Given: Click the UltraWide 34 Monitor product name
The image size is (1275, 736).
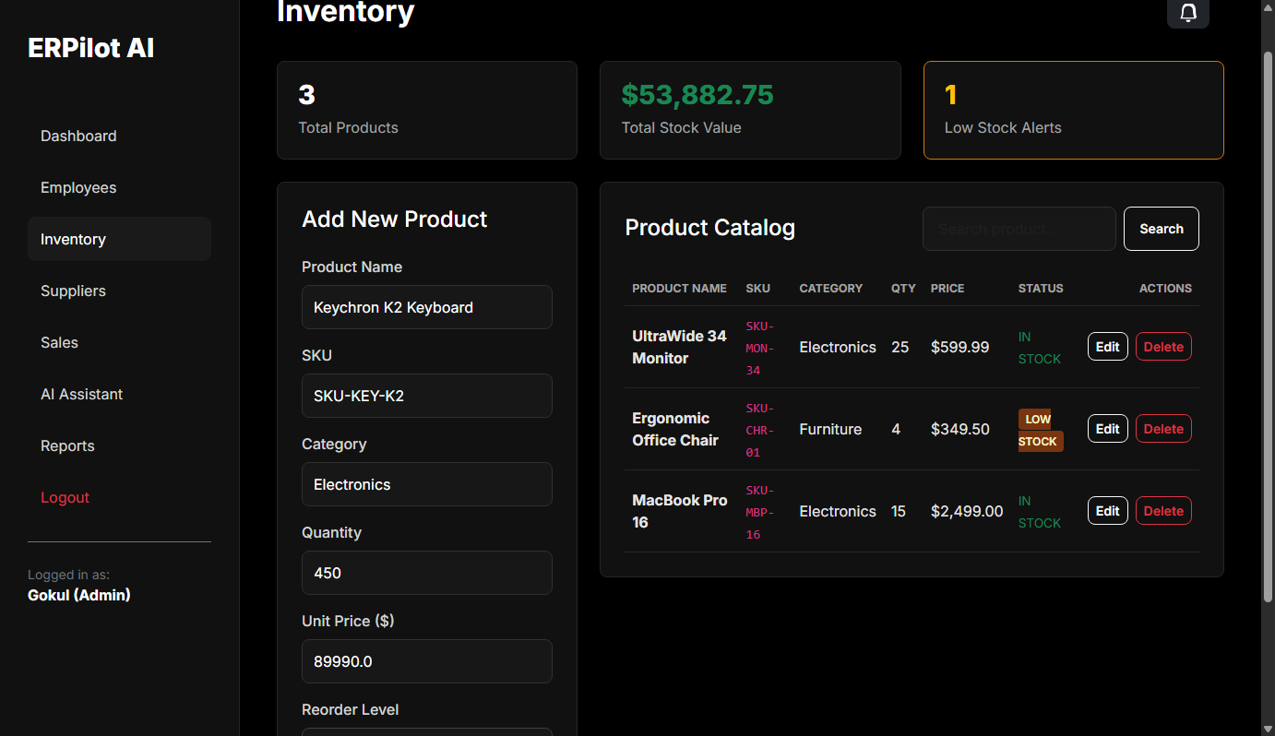Looking at the screenshot, I should [x=679, y=347].
